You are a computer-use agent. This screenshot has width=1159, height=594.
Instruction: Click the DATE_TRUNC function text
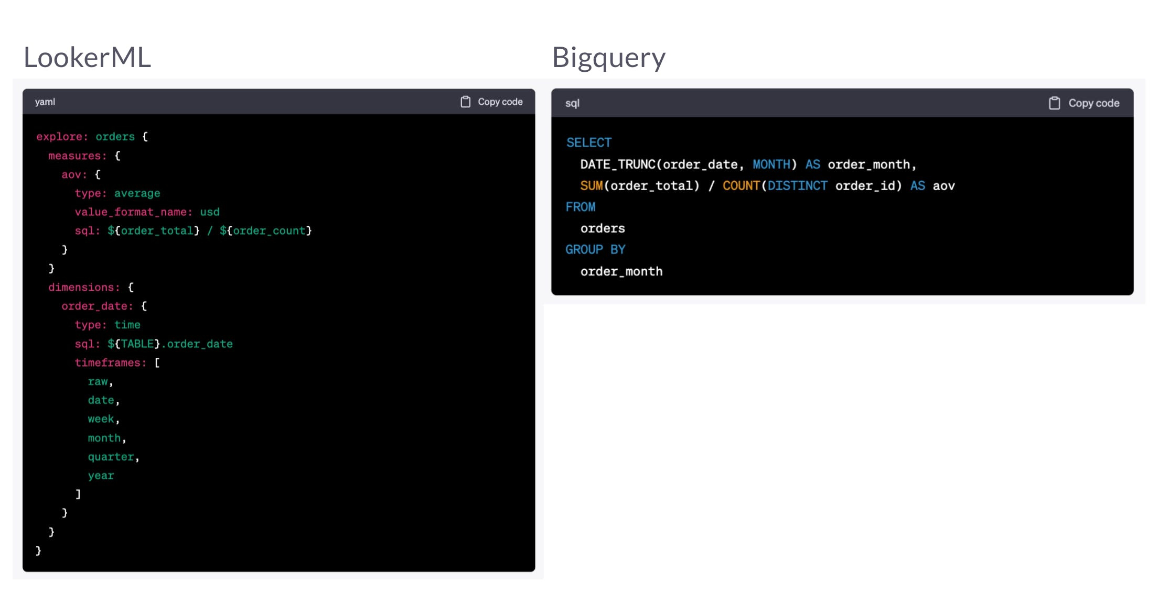coord(618,164)
